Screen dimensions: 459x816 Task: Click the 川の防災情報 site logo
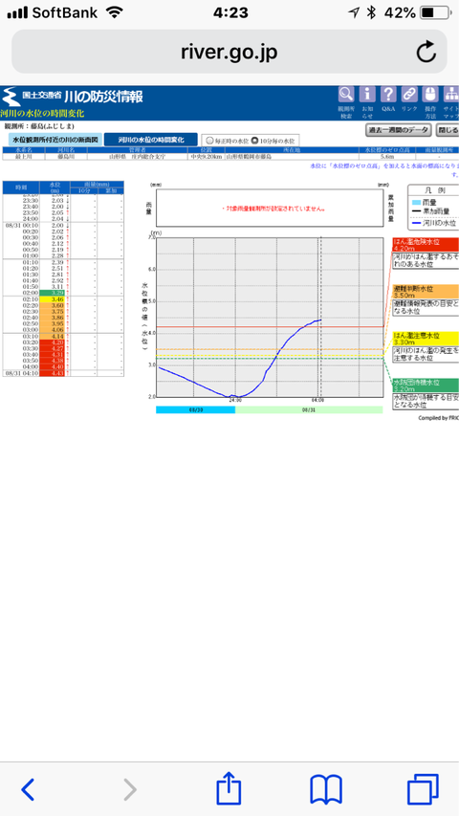point(73,97)
